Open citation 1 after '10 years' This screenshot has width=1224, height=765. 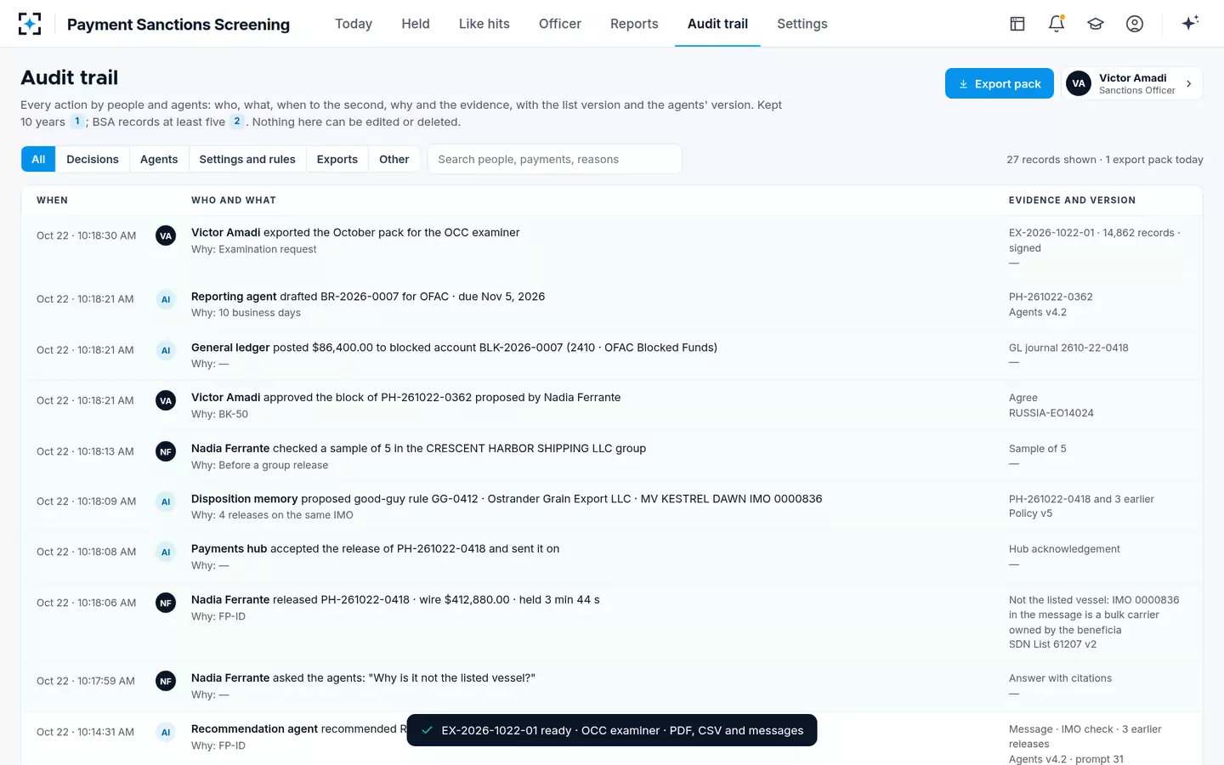pyautogui.click(x=77, y=122)
